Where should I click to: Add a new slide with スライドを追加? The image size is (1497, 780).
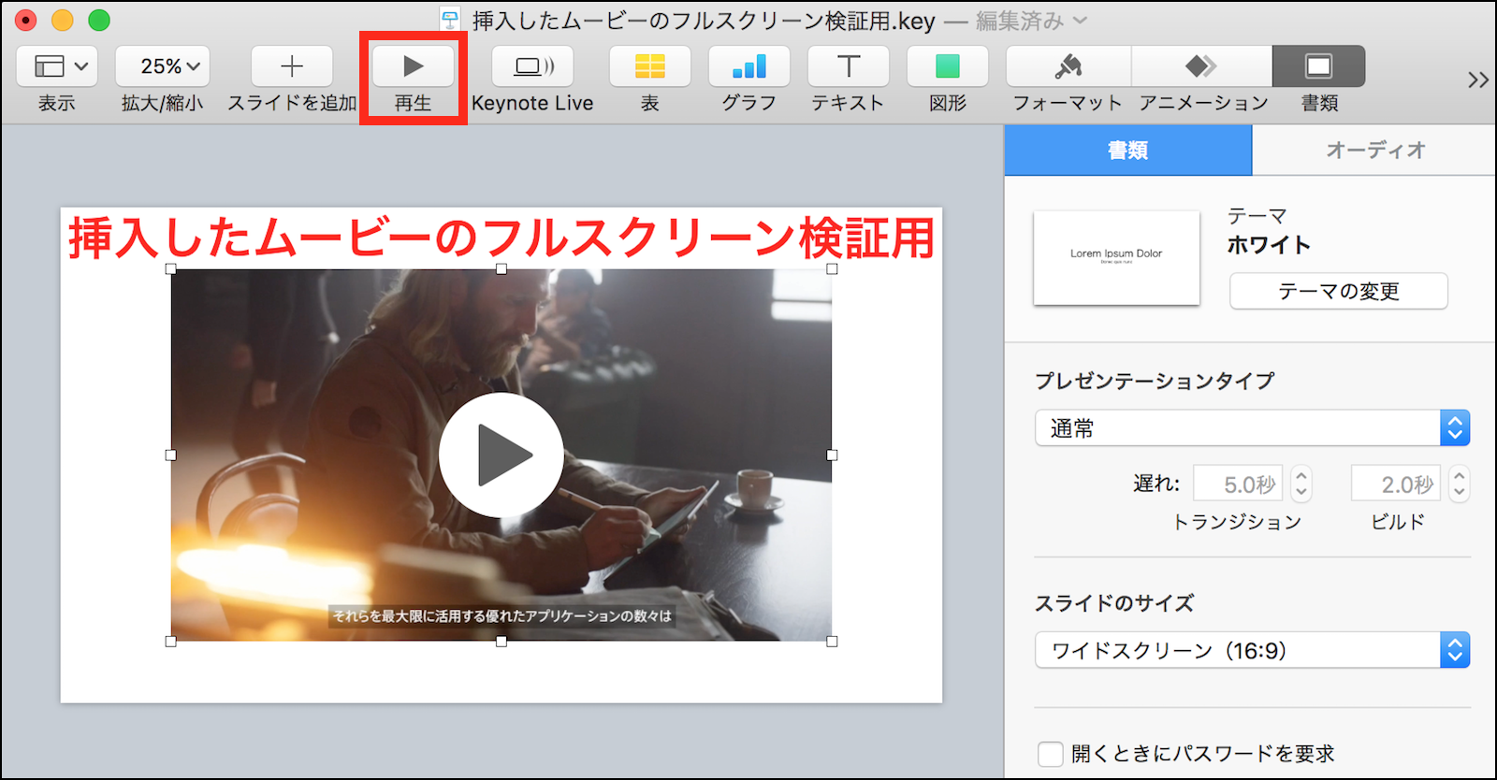coord(292,66)
